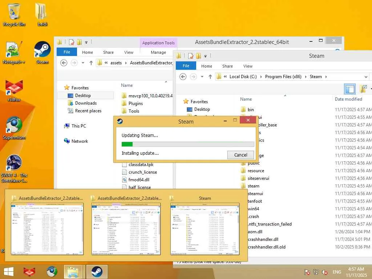Go back in Steam explorer window
Screen dimensions: 372x279
coord(183,77)
